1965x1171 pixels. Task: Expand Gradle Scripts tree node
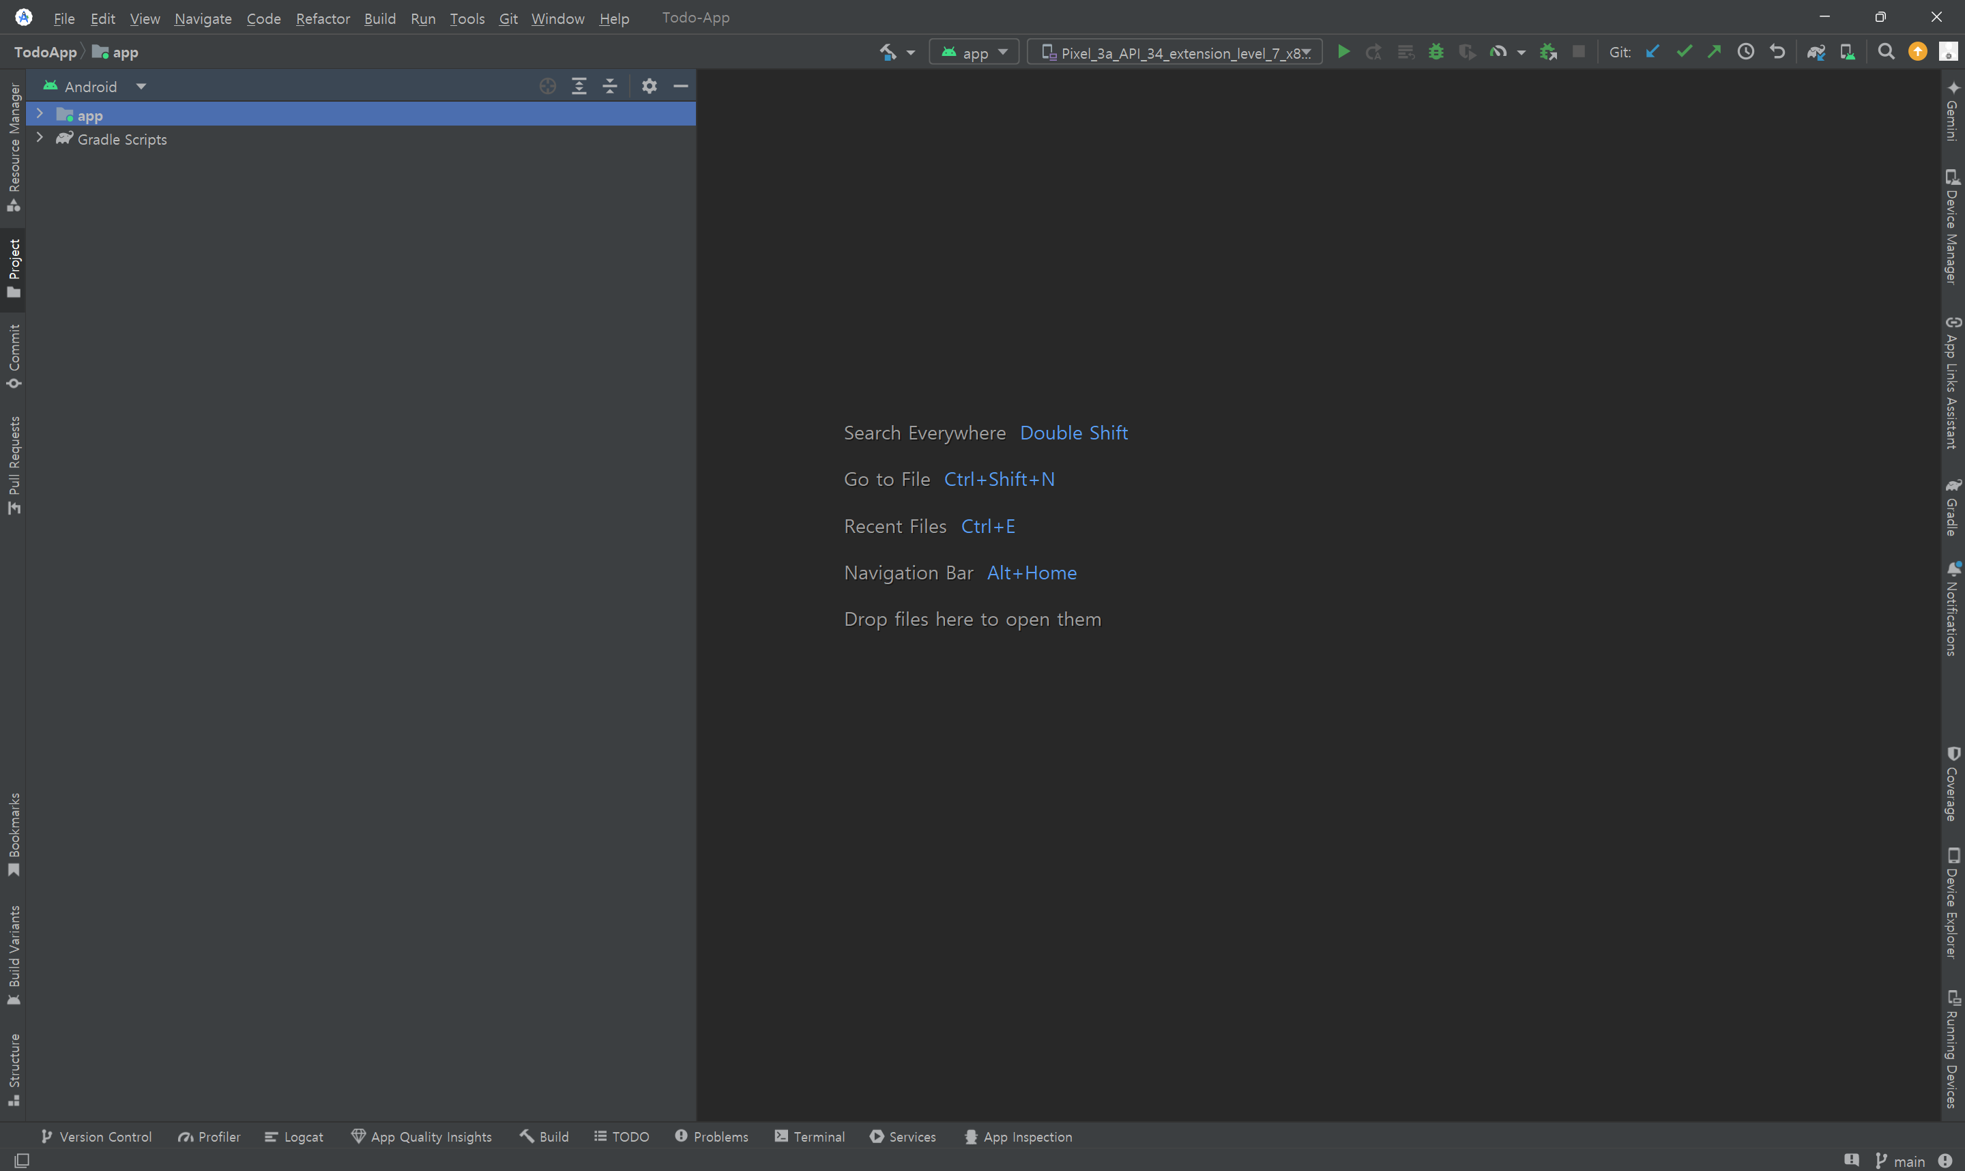tap(40, 138)
